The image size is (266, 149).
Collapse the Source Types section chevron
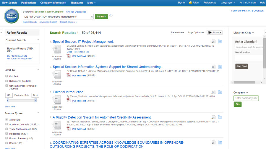tap(38, 113)
